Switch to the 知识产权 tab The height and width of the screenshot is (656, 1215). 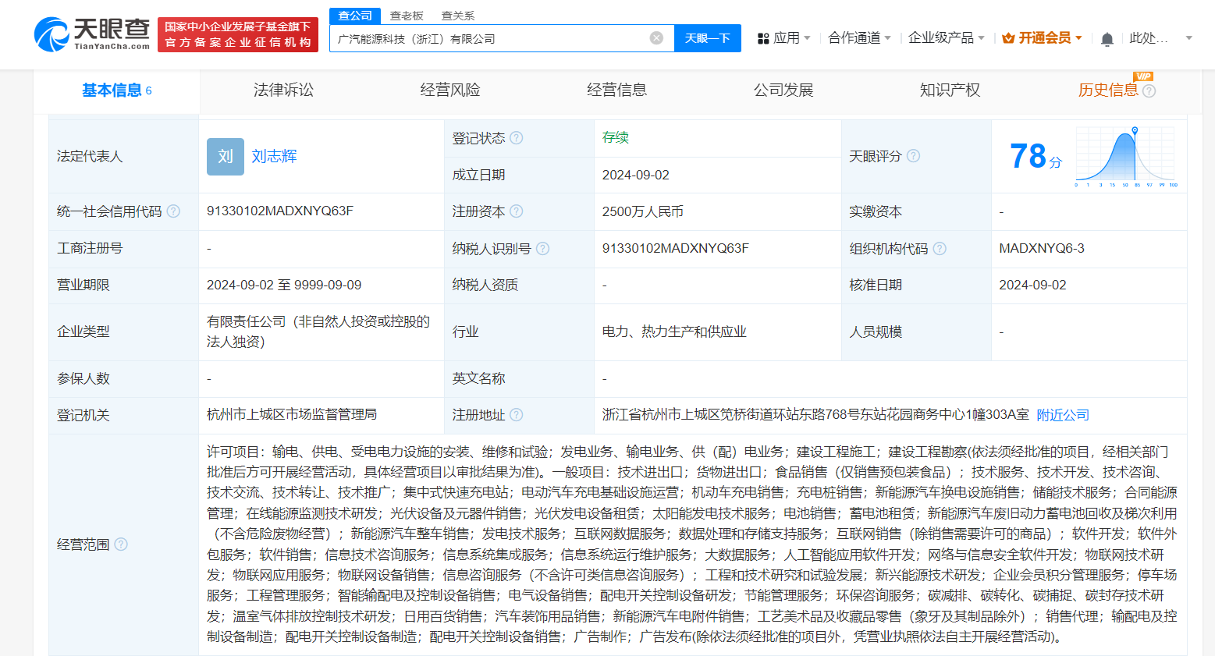click(x=950, y=90)
